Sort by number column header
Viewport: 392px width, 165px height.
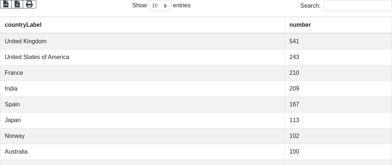(x=300, y=25)
